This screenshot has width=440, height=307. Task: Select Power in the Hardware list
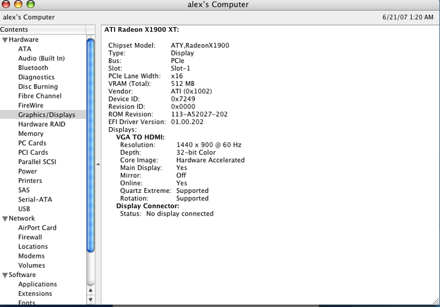pos(28,171)
